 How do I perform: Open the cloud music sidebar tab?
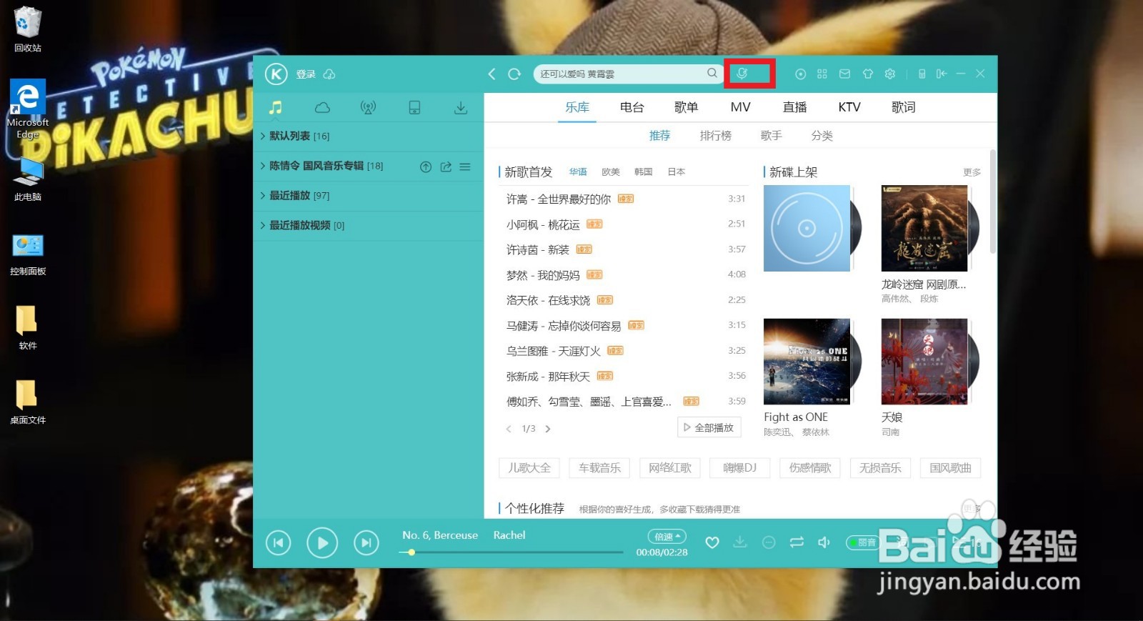pyautogui.click(x=322, y=108)
